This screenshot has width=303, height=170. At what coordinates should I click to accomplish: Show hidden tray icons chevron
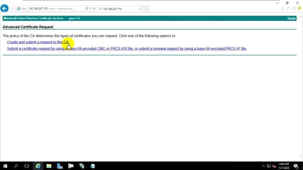(x=263, y=166)
